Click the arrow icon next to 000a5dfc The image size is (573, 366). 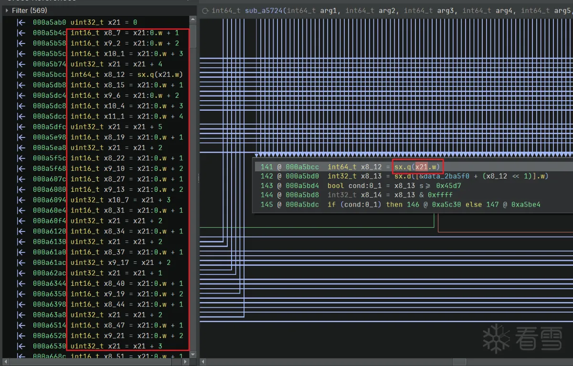(21, 127)
